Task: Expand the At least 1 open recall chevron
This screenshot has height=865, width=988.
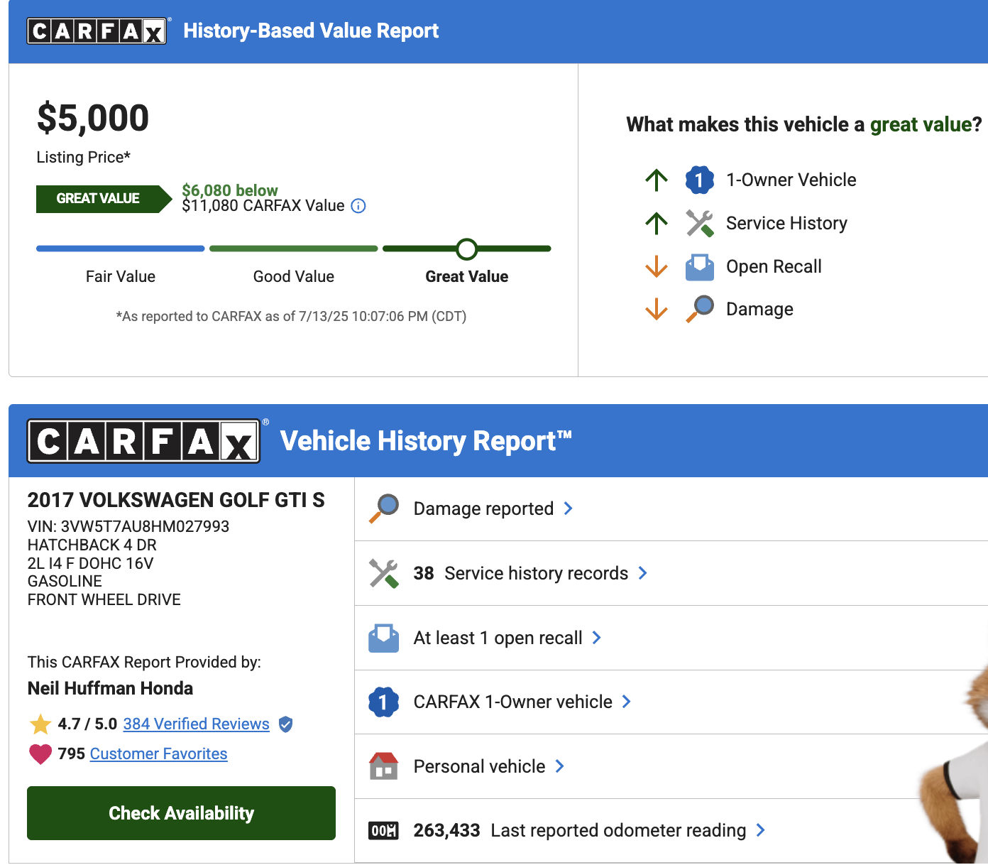Action: (x=596, y=638)
